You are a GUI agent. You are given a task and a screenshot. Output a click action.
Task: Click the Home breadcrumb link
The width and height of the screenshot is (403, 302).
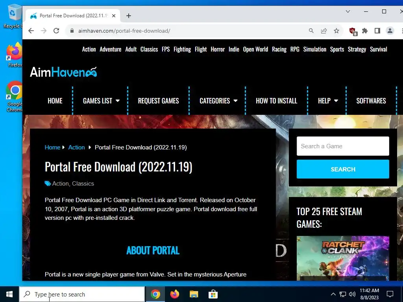52,147
